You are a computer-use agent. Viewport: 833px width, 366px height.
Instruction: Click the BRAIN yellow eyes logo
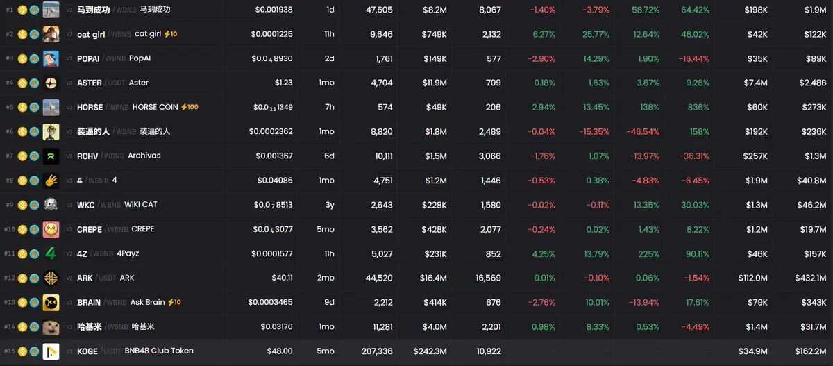click(51, 303)
